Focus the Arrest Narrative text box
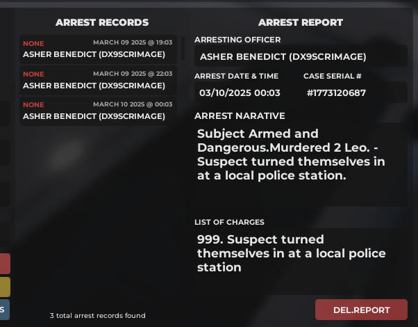 [300, 163]
